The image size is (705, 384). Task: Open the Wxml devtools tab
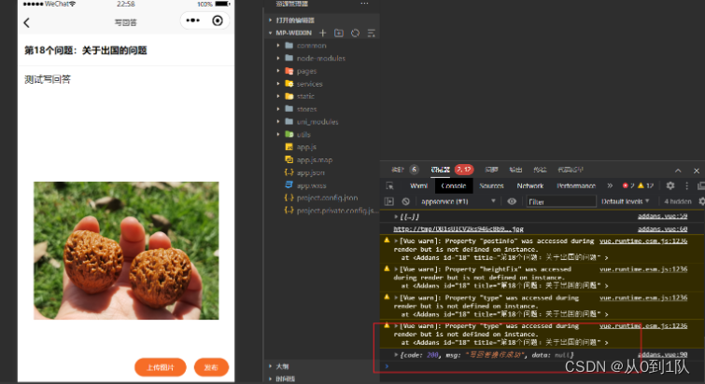pyautogui.click(x=418, y=185)
